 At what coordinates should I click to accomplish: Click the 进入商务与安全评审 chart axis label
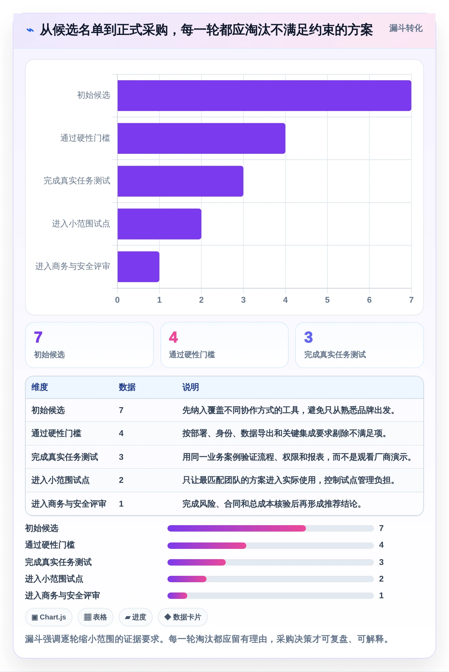[x=72, y=266]
